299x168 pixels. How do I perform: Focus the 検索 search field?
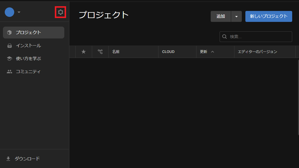[256, 37]
